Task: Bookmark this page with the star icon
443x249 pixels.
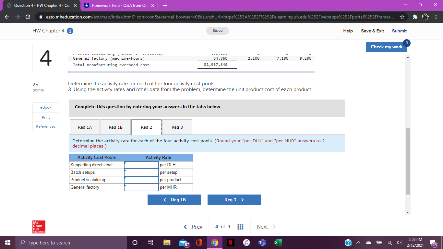Action: click(402, 17)
